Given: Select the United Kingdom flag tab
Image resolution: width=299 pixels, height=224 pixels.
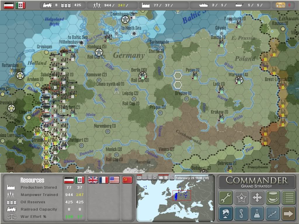Looking at the screenshot, I should pyautogui.click(x=93, y=180).
